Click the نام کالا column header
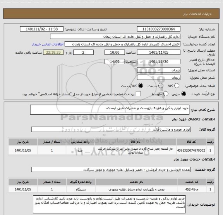 tap(136, 142)
